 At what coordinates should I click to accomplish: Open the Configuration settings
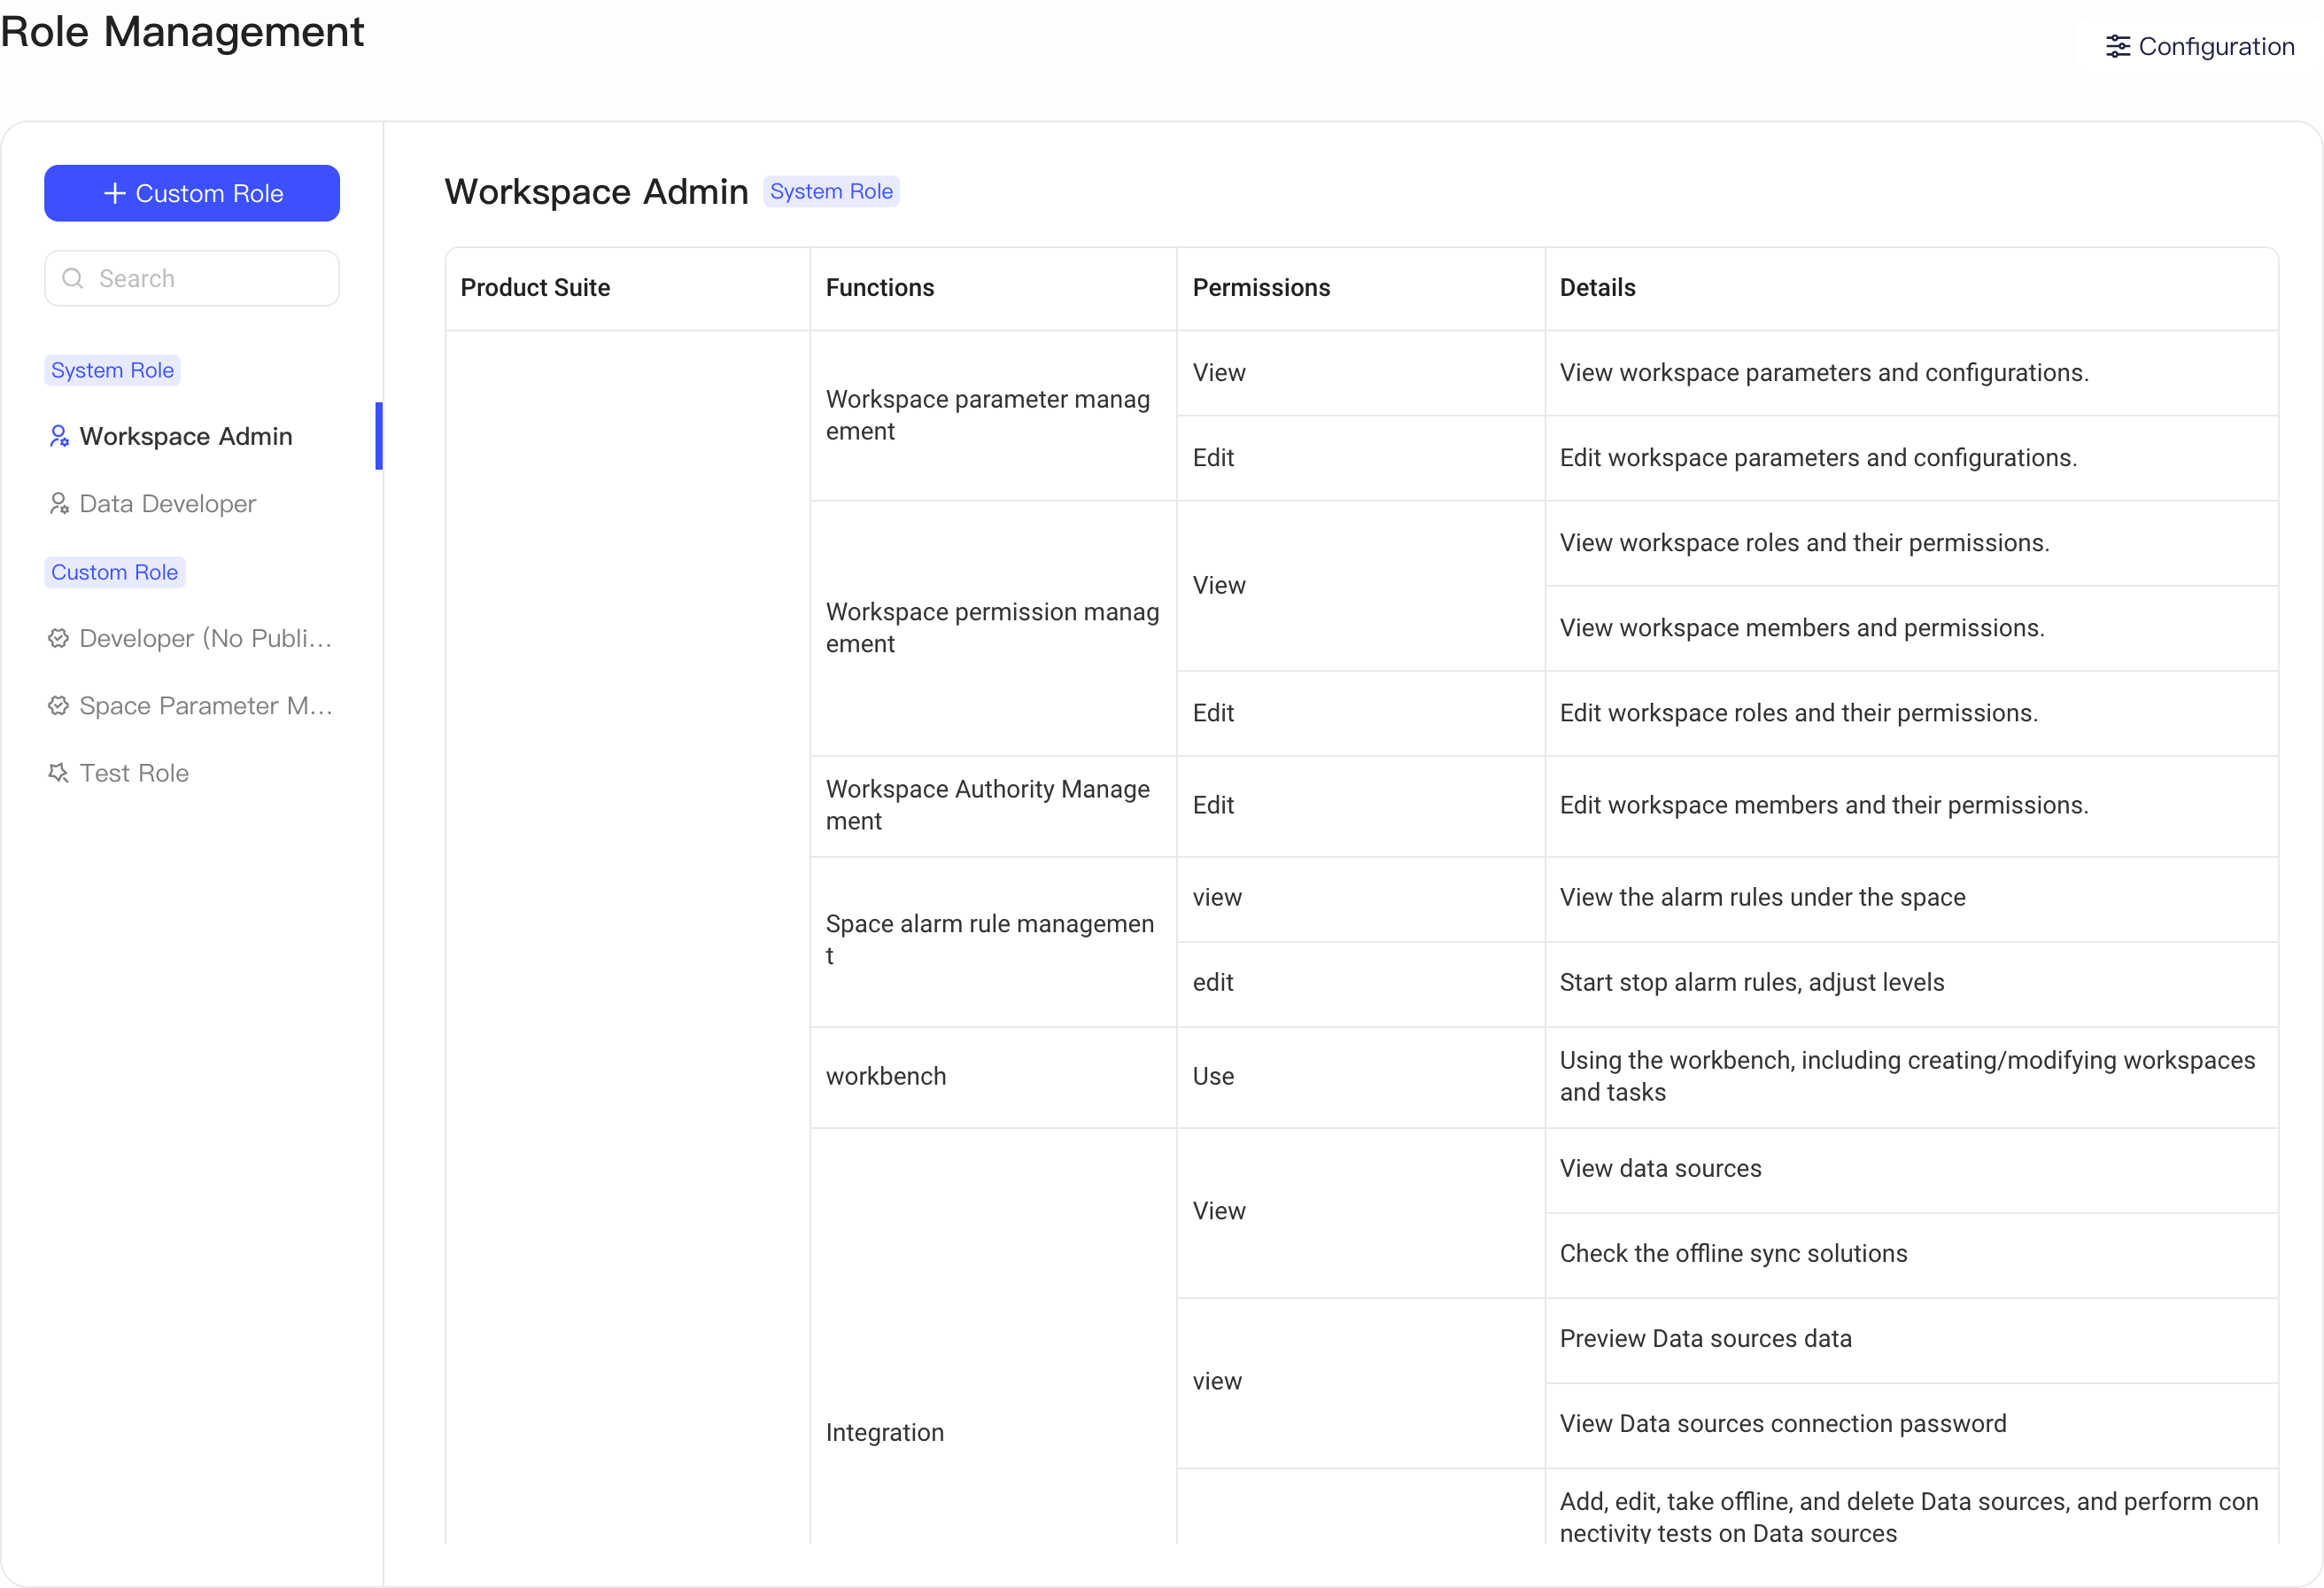click(2199, 47)
